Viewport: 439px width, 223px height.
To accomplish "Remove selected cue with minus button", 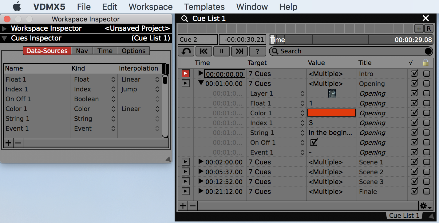I will 192,206.
